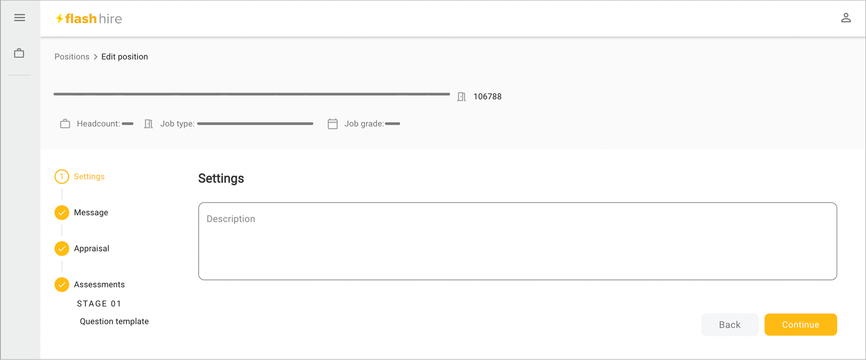
Task: Click the Assessments step checkmark
Action: click(x=62, y=284)
